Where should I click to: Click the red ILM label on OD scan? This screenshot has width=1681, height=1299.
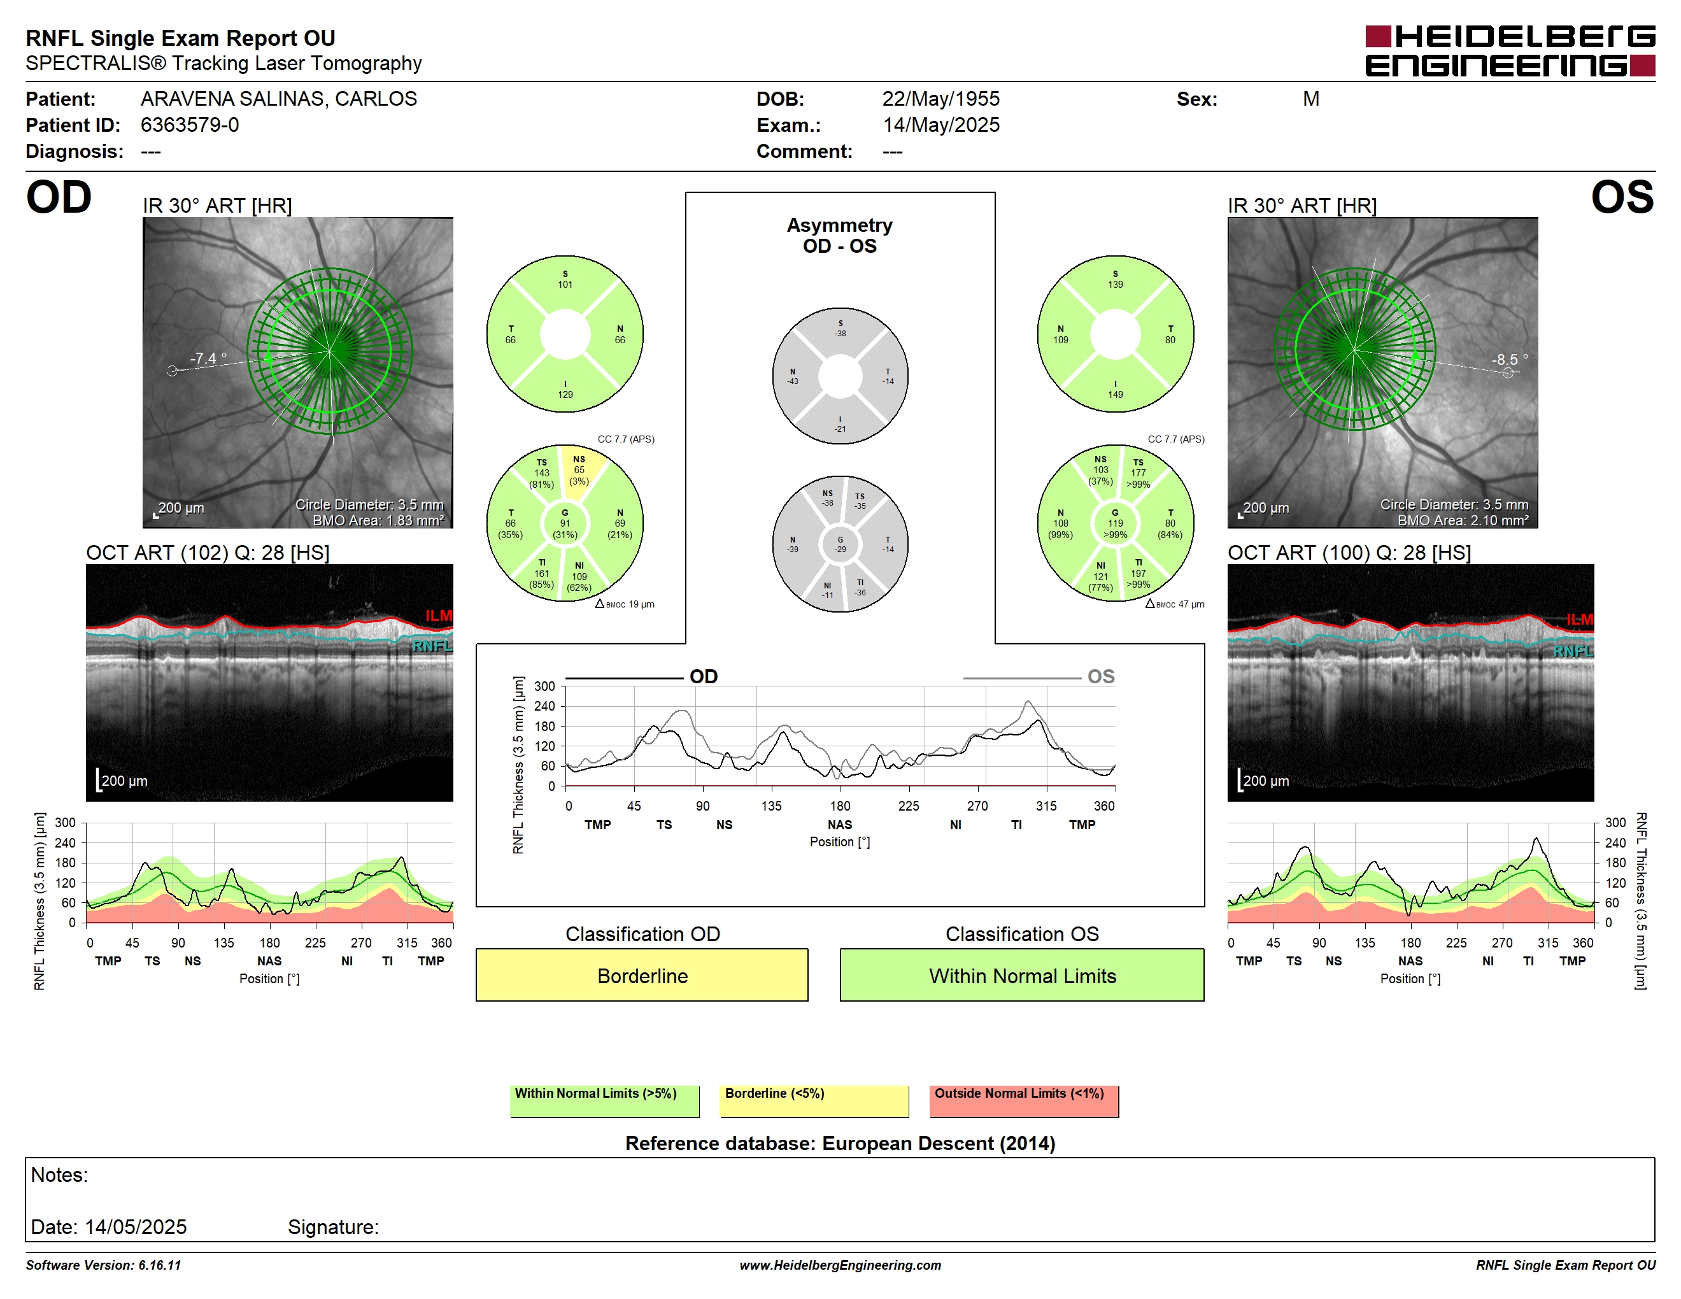point(439,616)
